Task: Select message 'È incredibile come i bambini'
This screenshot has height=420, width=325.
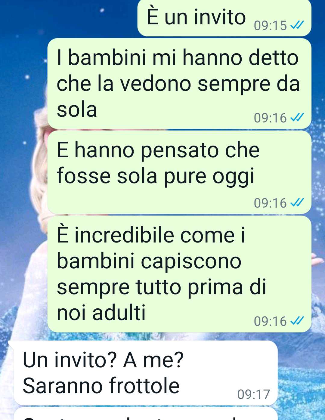Action: click(179, 274)
